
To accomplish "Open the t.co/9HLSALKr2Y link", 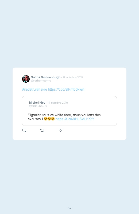I will pyautogui.click(x=75, y=119).
